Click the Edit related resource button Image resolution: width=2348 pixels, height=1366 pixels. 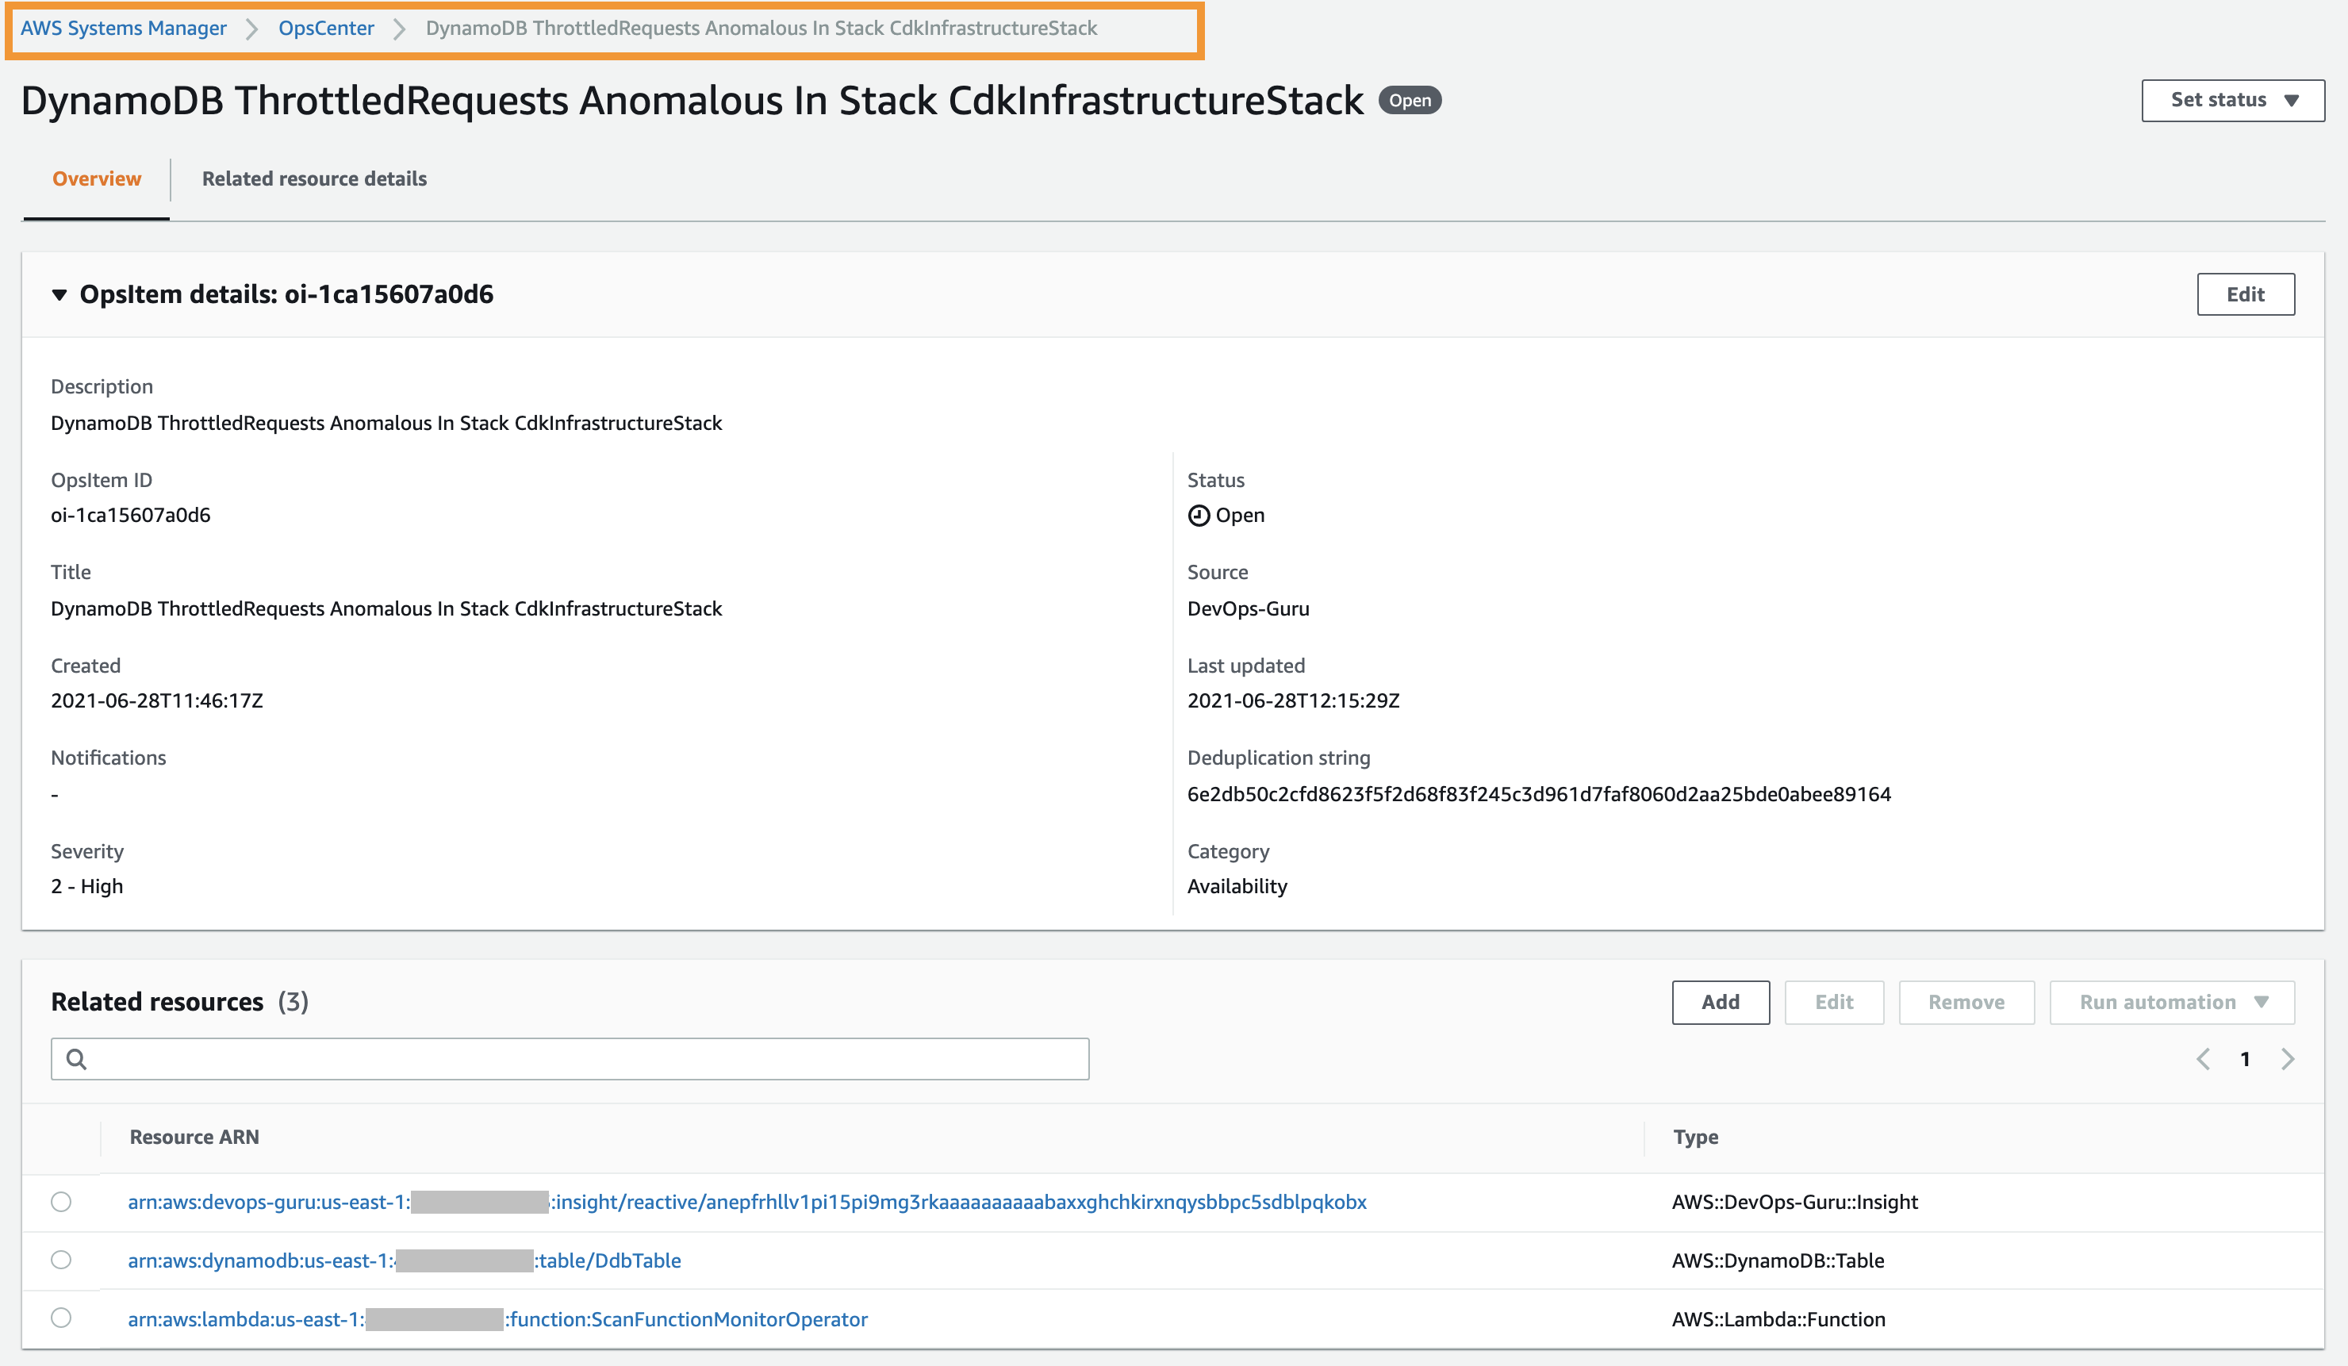tap(1834, 1002)
